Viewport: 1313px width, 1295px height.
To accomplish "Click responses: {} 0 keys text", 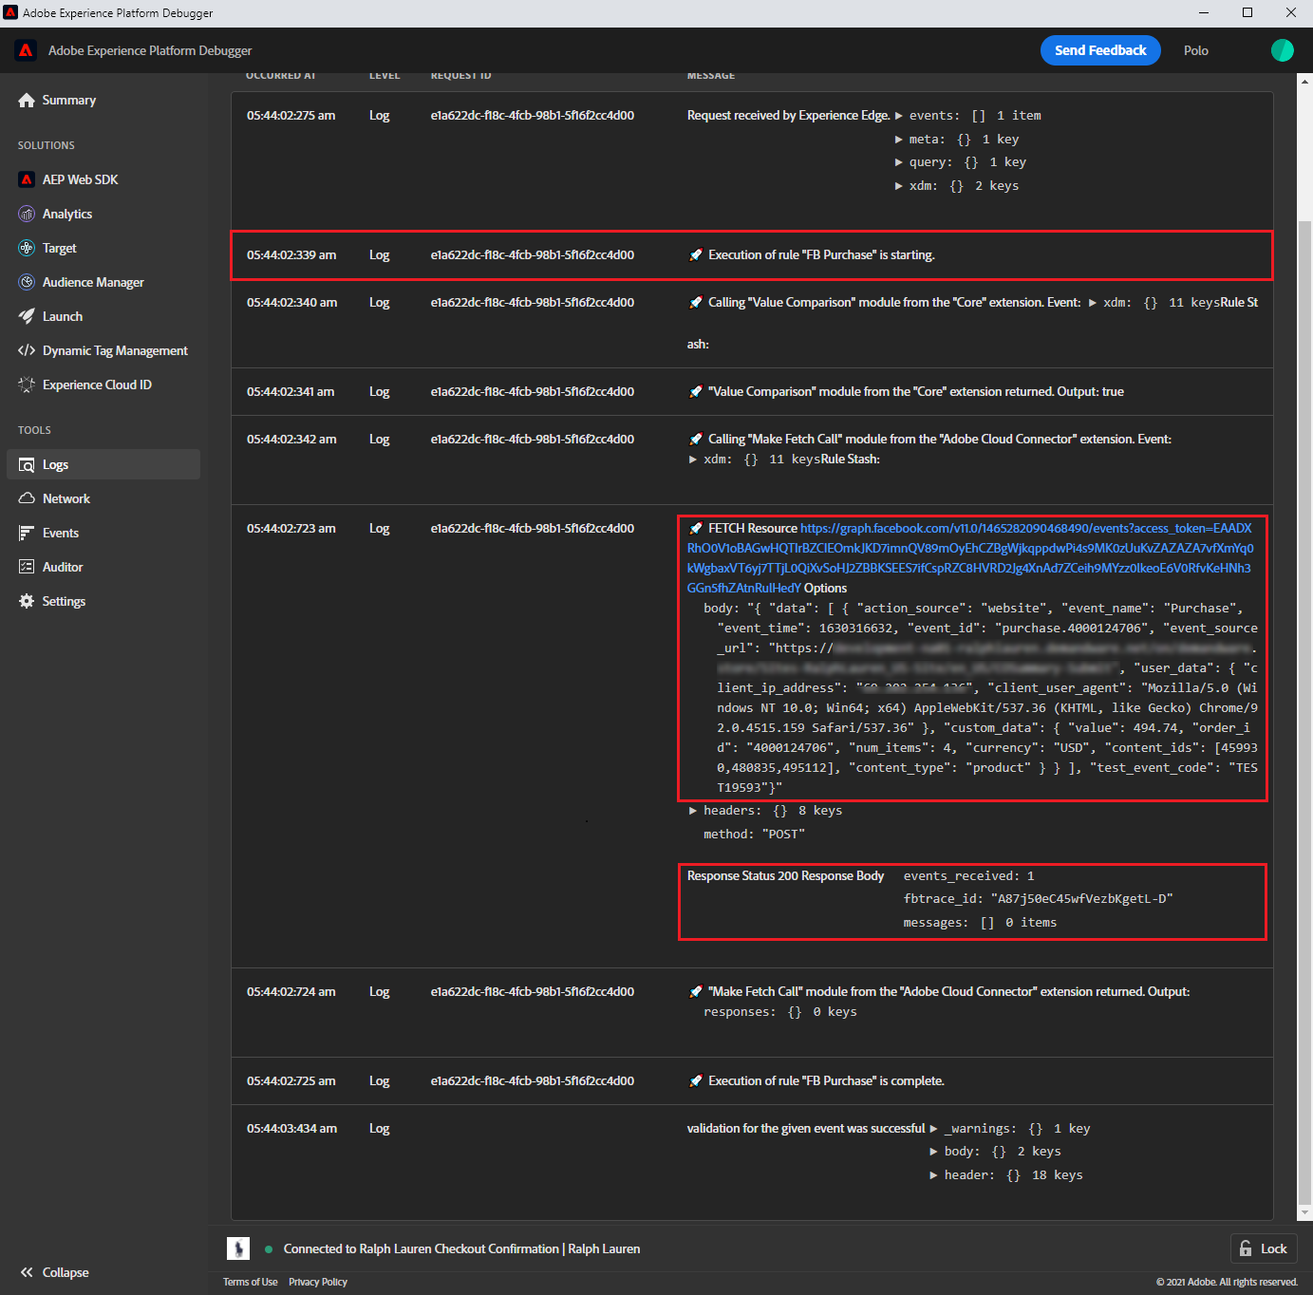I will pos(780,1011).
